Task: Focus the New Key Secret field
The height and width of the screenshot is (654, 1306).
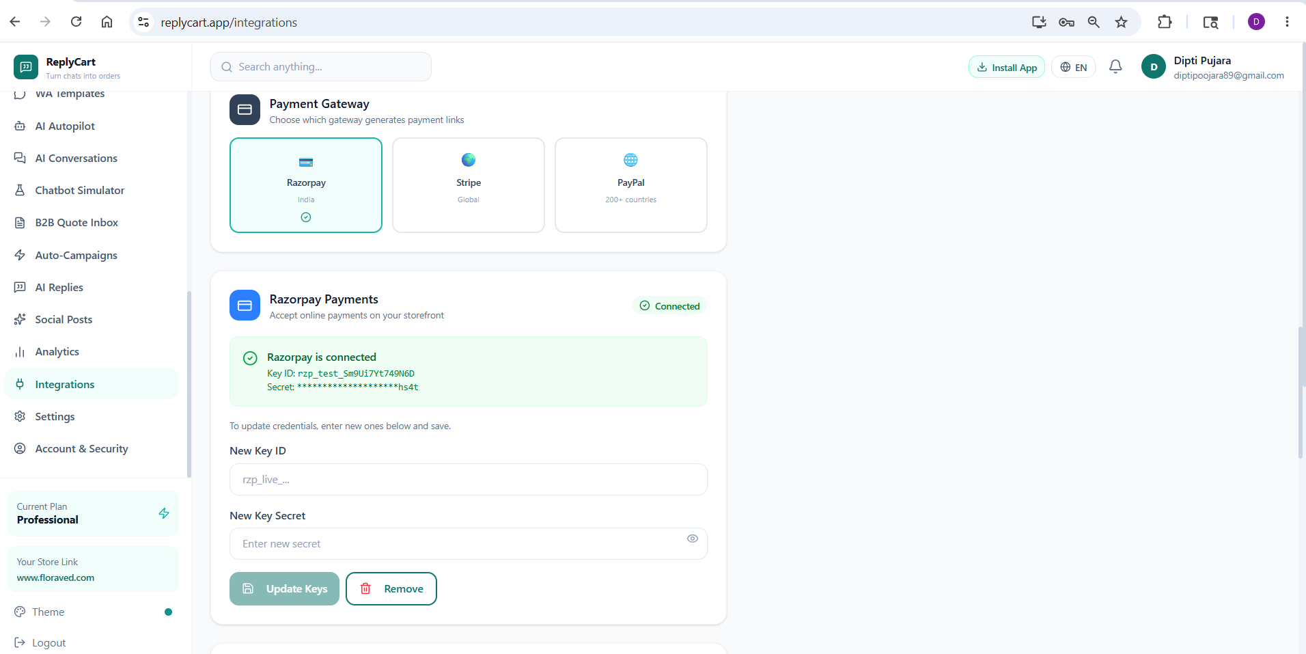Action: [469, 543]
